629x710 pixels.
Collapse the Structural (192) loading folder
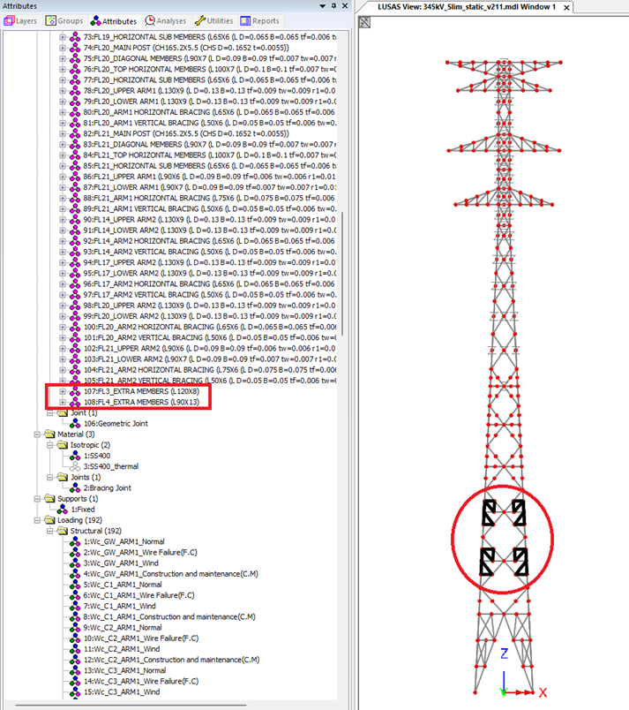pos(49,531)
